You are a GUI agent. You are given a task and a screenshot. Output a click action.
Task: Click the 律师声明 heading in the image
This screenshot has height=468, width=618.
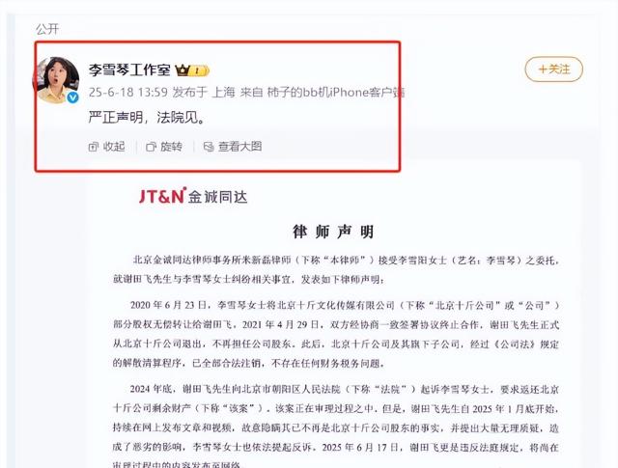(x=333, y=232)
